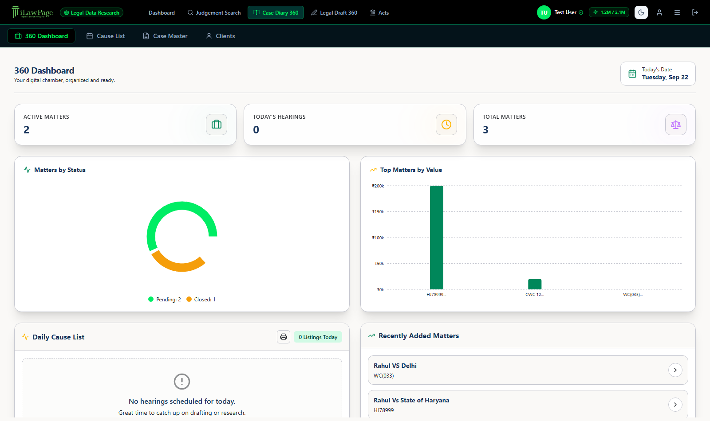Screen dimensions: 710x421
Task: Click the Closed: 1 legend entry
Action: (201, 300)
